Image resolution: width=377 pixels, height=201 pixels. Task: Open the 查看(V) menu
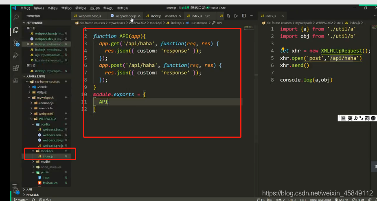(x=66, y=8)
